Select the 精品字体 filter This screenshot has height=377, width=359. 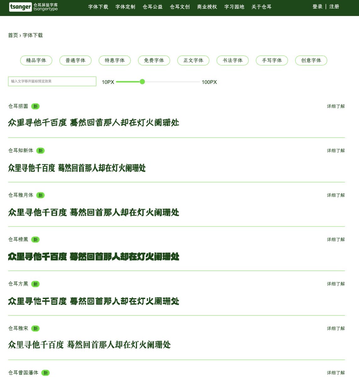point(36,60)
